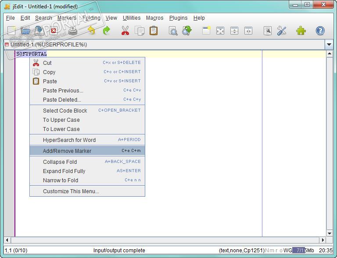337x258 pixels.
Task: Click the Find Next toolbar icon
Action: pos(187,31)
